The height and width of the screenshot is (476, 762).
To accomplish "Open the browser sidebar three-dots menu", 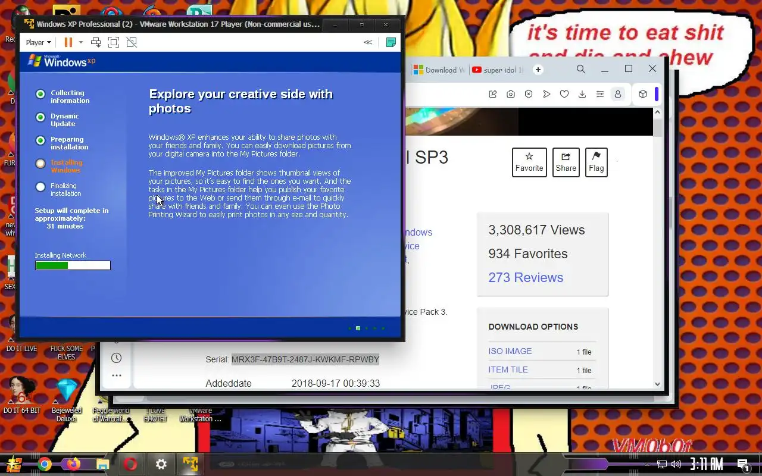I will point(116,375).
